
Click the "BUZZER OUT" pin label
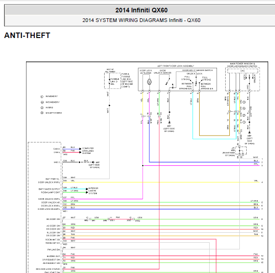tap(53, 257)
